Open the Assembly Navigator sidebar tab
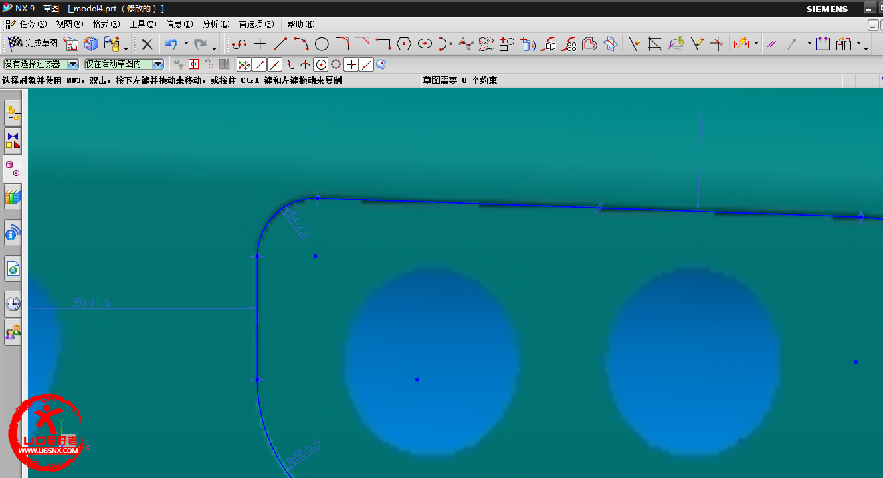This screenshot has height=478, width=883. click(13, 114)
